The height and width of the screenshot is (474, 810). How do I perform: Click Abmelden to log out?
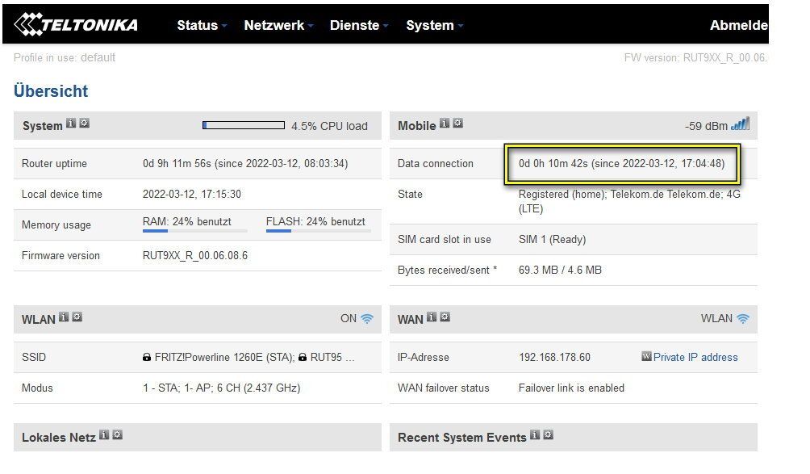tap(738, 26)
